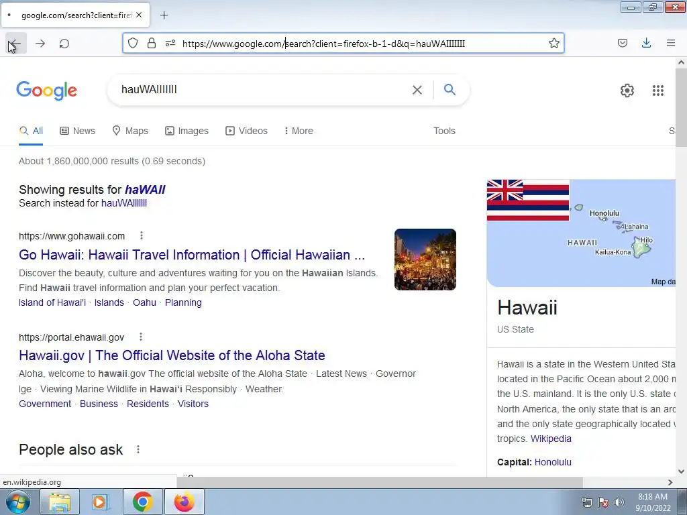This screenshot has width=687, height=515.
Task: Open network status tray icon
Action: [586, 502]
